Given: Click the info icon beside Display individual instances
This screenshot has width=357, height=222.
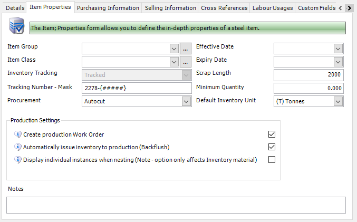Looking at the screenshot, I should pyautogui.click(x=17, y=160).
